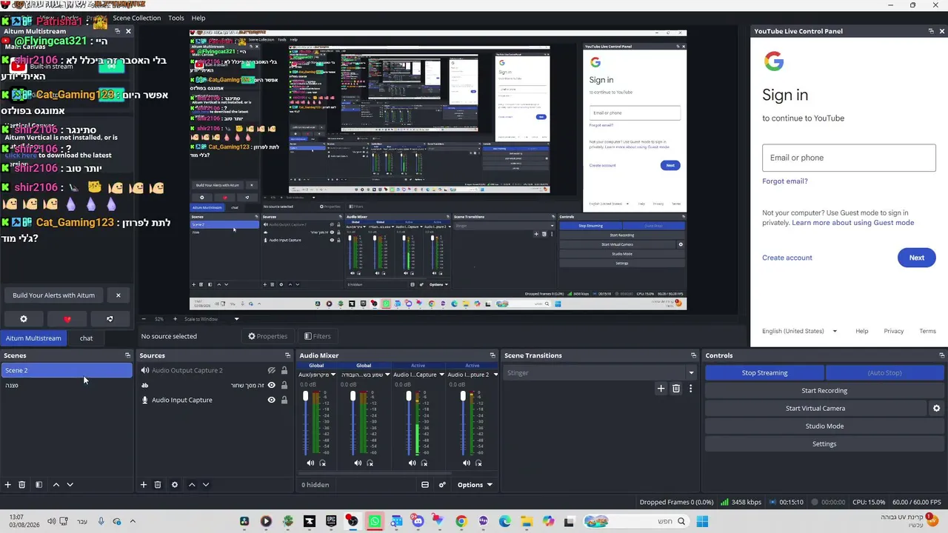Click the Email or phone field
The height and width of the screenshot is (533, 948).
[x=849, y=158]
